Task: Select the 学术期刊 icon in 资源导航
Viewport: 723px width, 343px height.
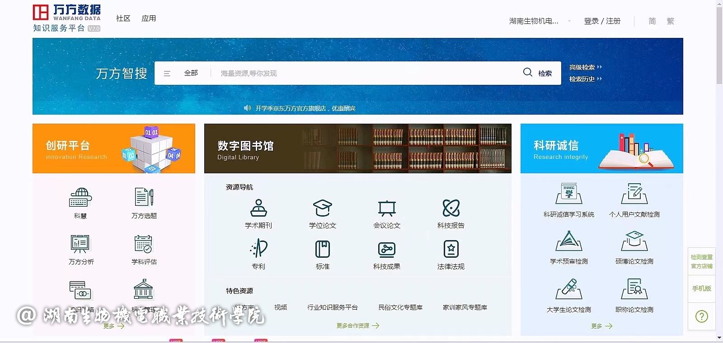Action: 258,208
